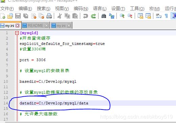Viewport: 176px width, 123px height.
Task: Open the 文件(F) menu
Action: point(7,8)
